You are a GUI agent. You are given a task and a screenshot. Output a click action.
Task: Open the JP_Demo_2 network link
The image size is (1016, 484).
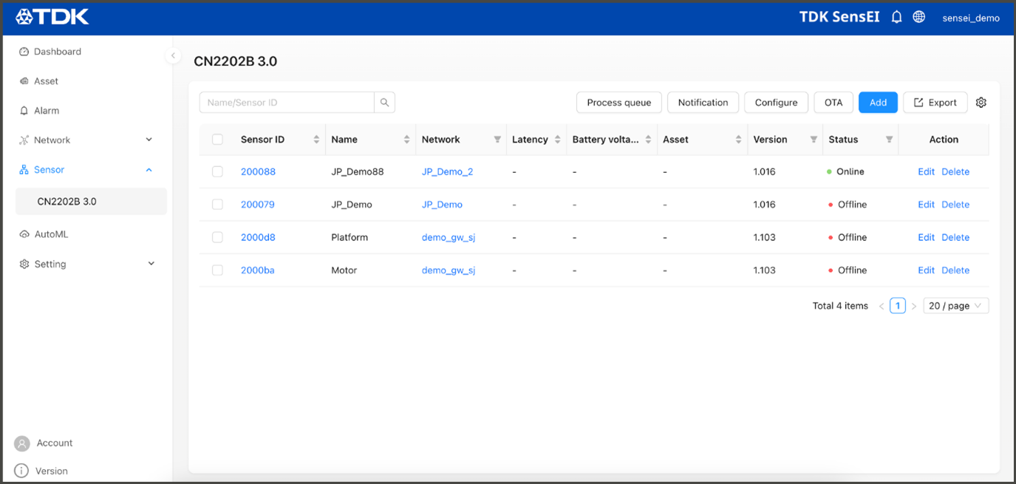tap(447, 171)
